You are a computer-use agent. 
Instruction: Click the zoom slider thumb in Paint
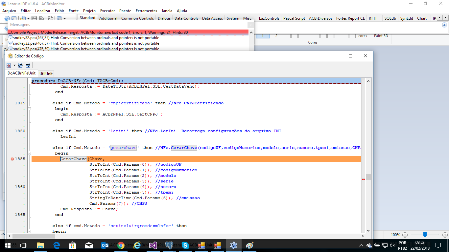(425, 235)
